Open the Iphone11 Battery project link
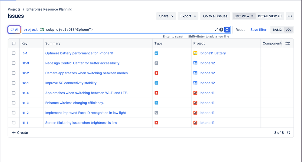The width and height of the screenshot is (302, 162). pos(213,53)
